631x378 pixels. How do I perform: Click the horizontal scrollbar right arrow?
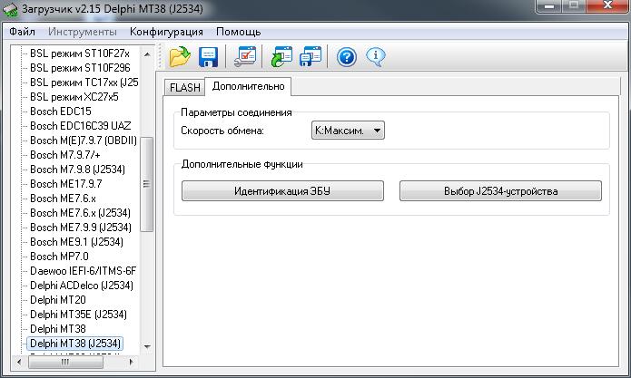click(131, 362)
